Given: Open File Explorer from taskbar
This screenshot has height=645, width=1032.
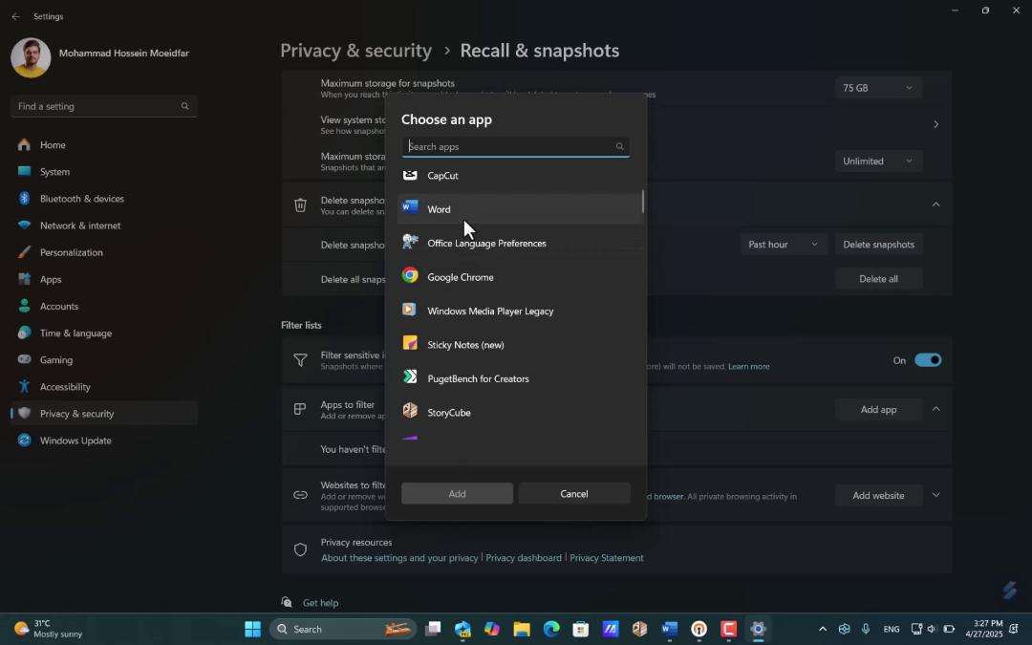Looking at the screenshot, I should 522,629.
